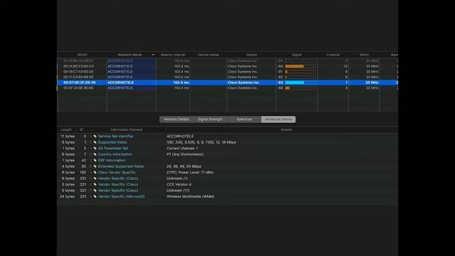455x256 pixels.
Task: Expand the Supported Rates element
Action: 90,142
